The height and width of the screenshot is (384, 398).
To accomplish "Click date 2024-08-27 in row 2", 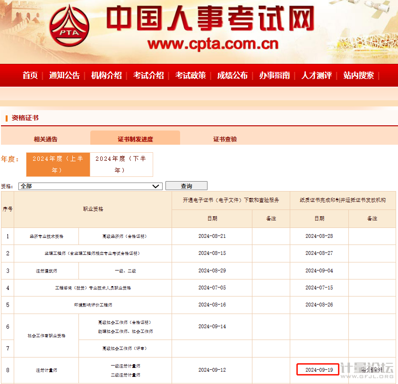I will point(319,253).
